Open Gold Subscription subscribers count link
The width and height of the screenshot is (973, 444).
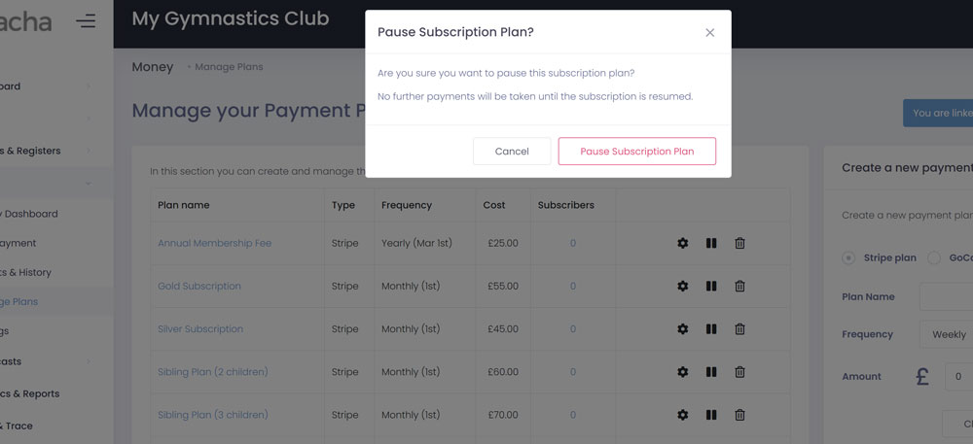[573, 287]
